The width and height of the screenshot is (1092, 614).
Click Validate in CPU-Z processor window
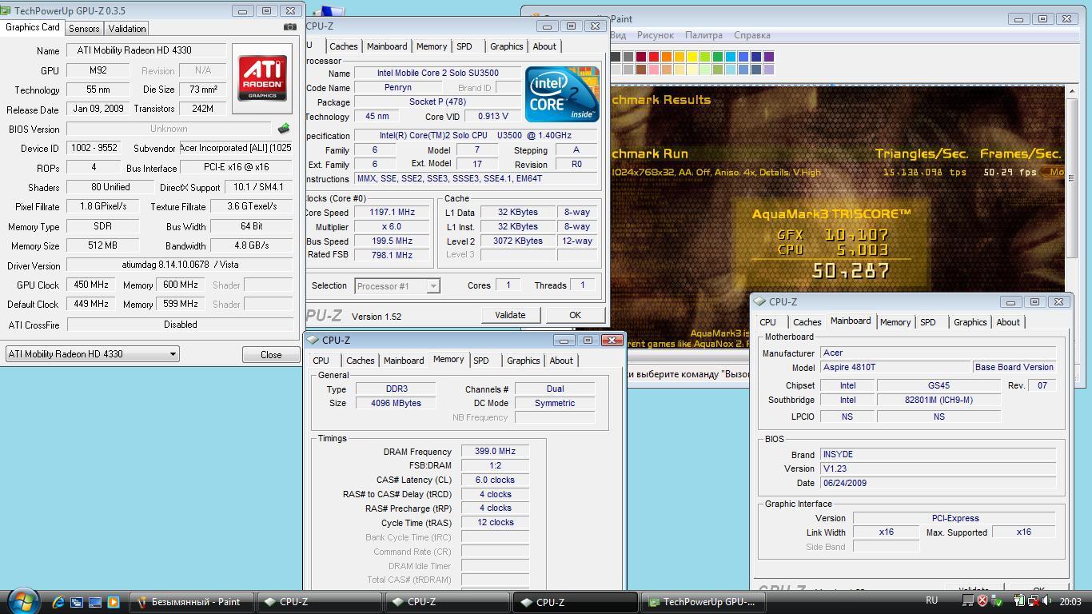(510, 315)
